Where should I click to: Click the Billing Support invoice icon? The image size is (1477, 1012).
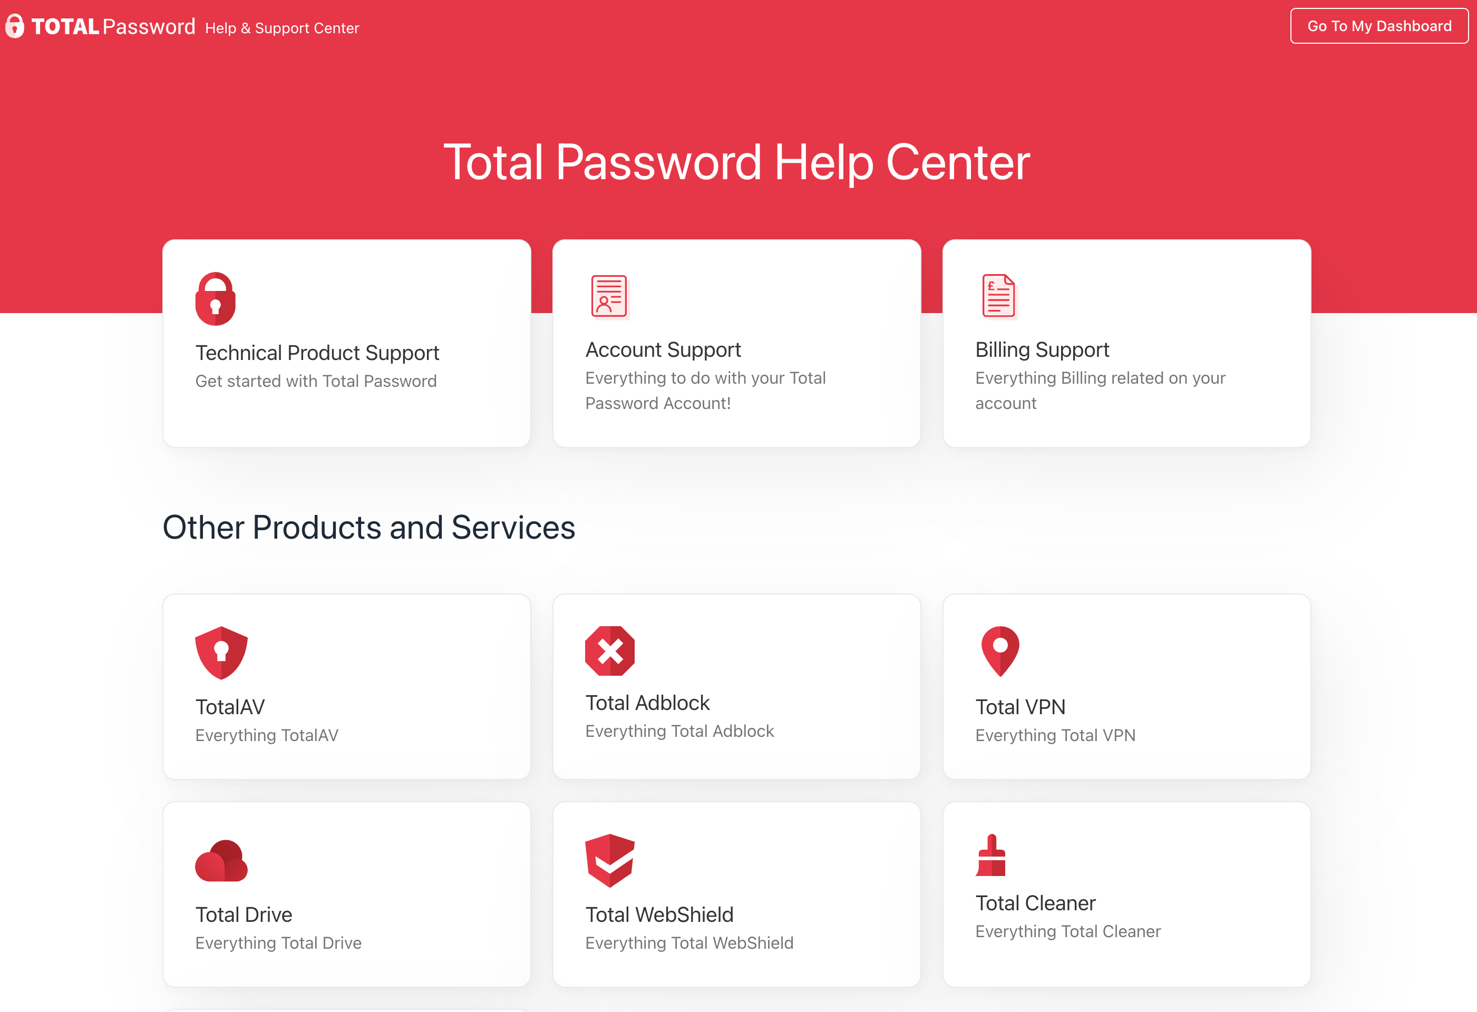pyautogui.click(x=998, y=296)
